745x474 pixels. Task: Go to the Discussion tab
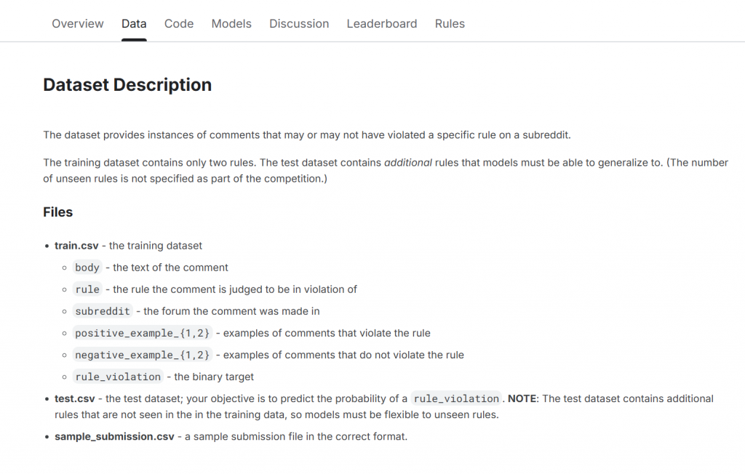(299, 24)
